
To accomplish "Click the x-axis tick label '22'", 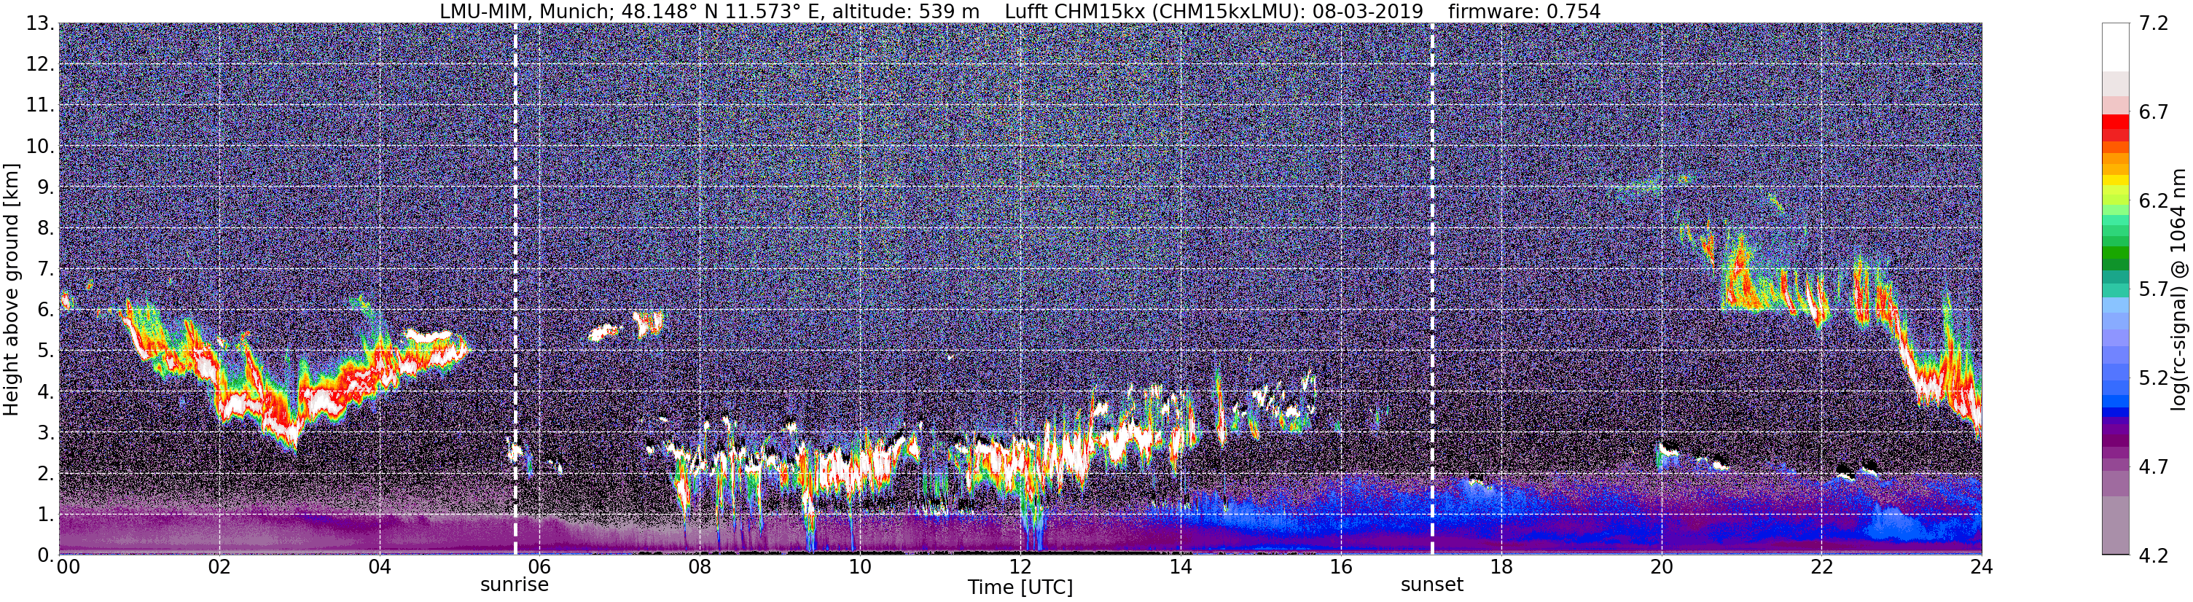I will [x=1821, y=566].
